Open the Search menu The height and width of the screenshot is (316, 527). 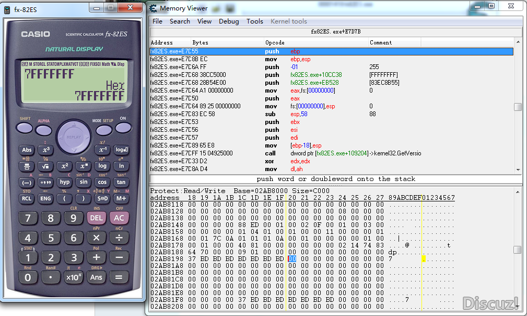(180, 21)
